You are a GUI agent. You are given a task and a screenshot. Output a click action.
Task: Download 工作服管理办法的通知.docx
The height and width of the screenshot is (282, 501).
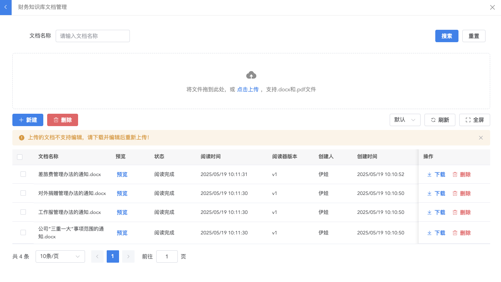(x=436, y=212)
